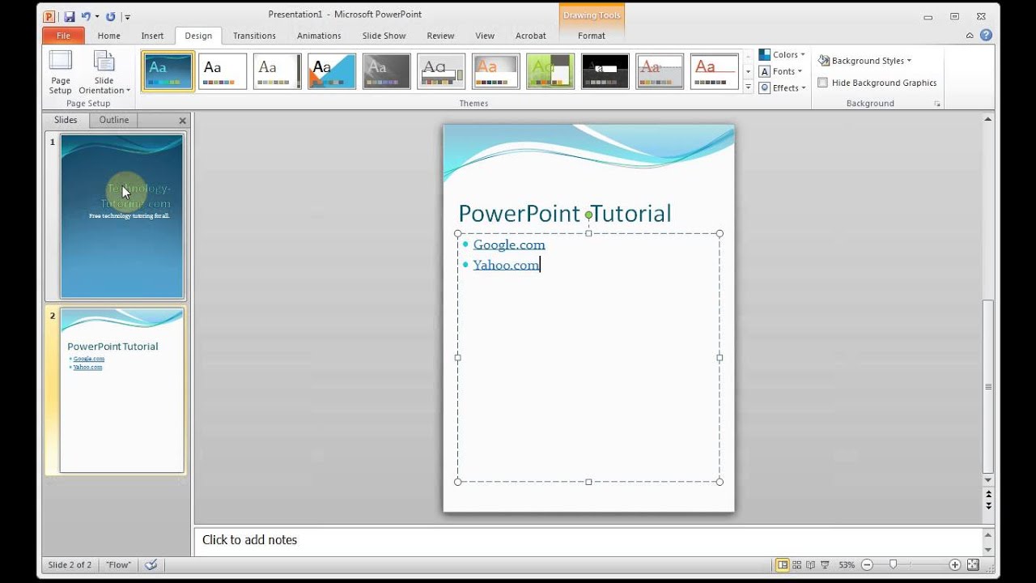
Task: Open the theme Effects dropdown
Action: click(x=782, y=87)
